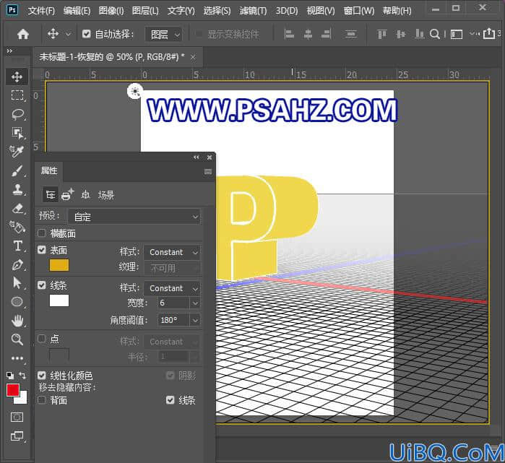Select the Brush tool

click(x=17, y=170)
